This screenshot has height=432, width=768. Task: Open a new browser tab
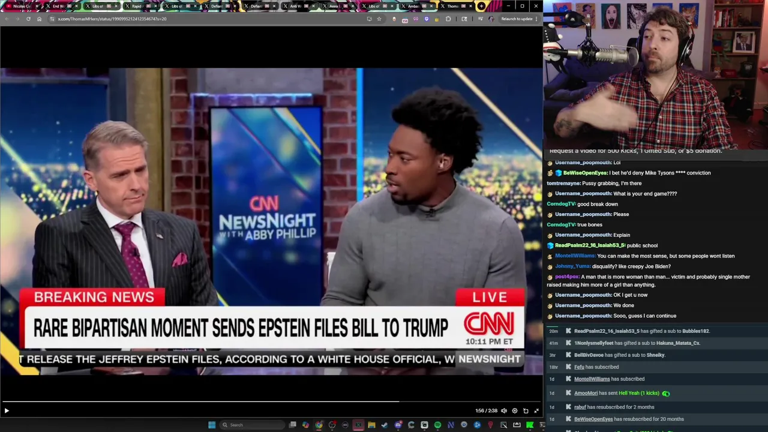481,6
